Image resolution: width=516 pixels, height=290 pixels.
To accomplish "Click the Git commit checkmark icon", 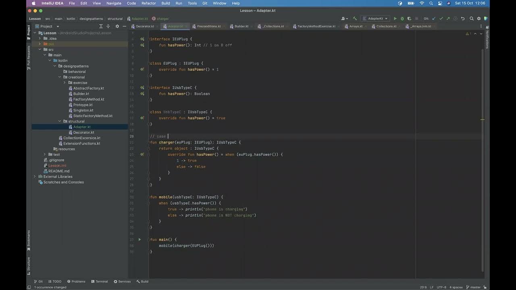I will (441, 19).
